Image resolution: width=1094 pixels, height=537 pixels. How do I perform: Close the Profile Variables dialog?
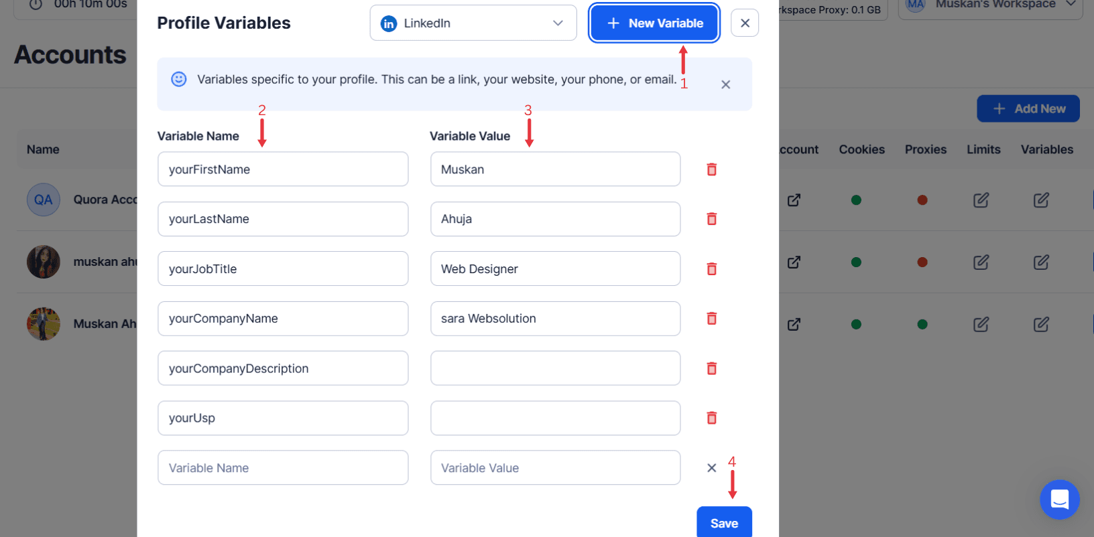point(745,23)
